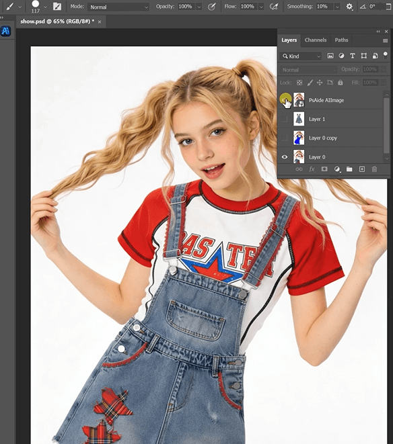
Task: Show Layer 0 copy visibility box
Action: tap(285, 138)
